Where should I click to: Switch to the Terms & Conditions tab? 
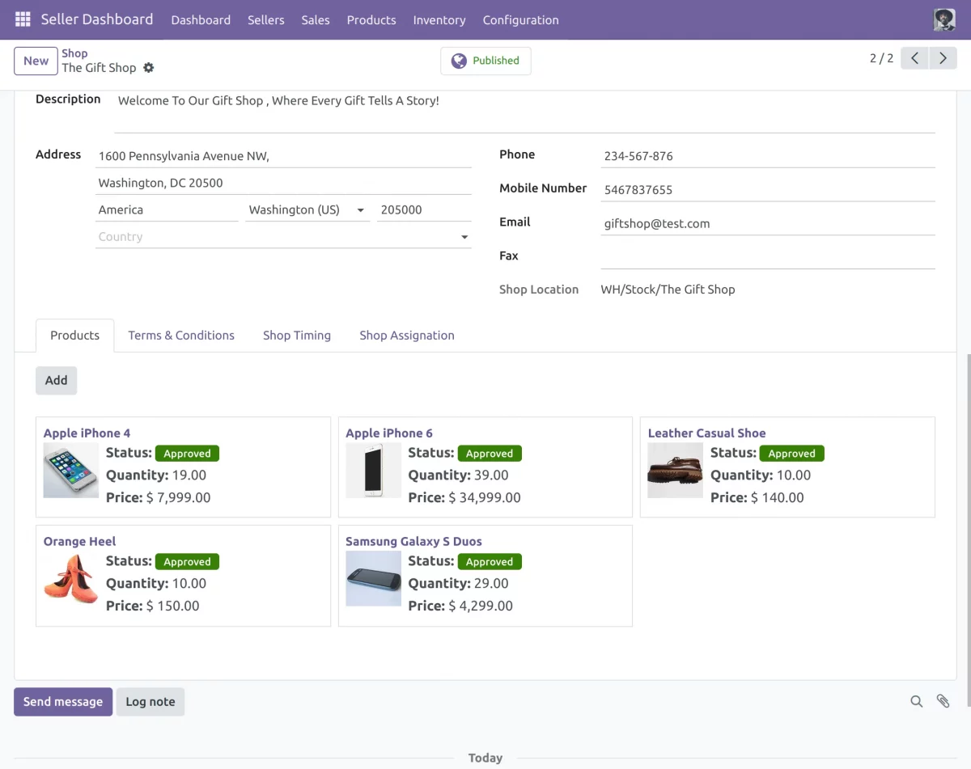click(x=181, y=336)
